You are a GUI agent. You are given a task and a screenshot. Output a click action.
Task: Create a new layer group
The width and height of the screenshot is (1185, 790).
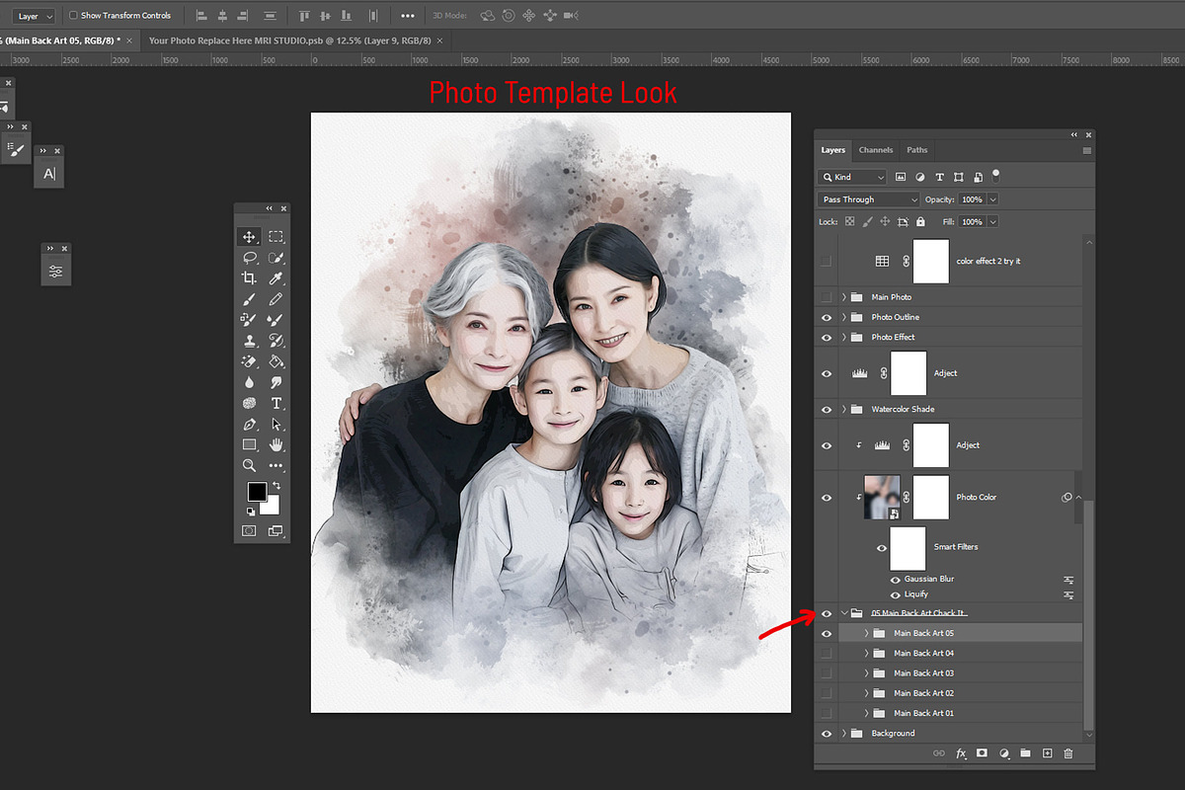pyautogui.click(x=1025, y=753)
